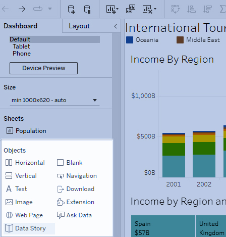
Task: Click the Income By Region chart title
Action: (x=172, y=60)
